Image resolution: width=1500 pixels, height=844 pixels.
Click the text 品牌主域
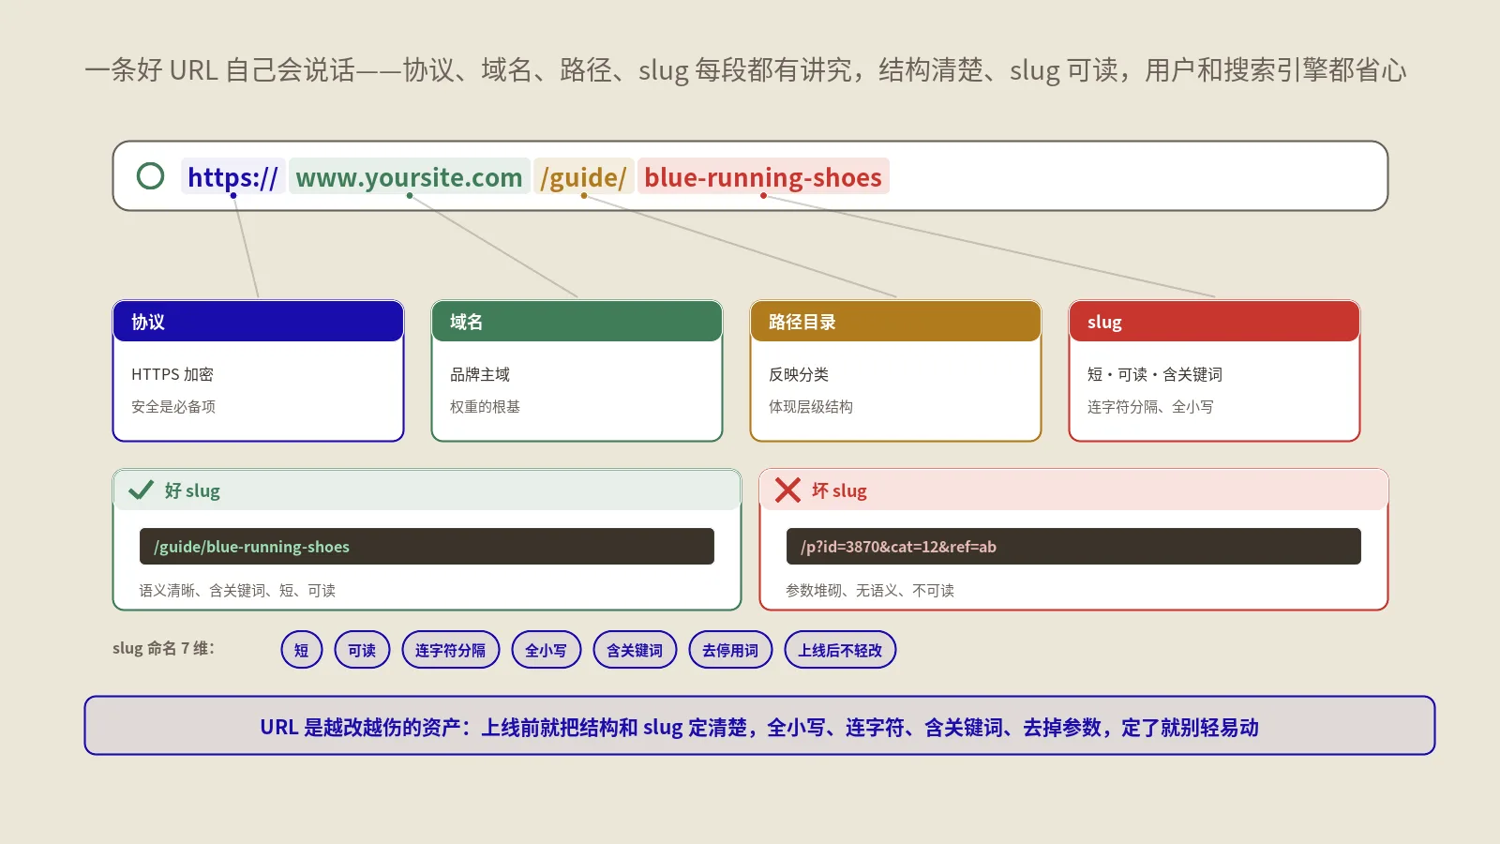480,374
